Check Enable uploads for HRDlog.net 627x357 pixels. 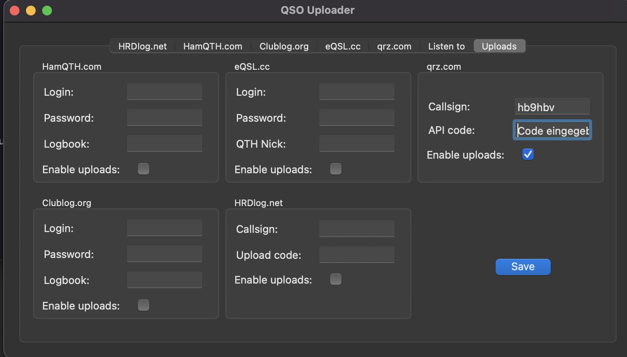pos(336,279)
